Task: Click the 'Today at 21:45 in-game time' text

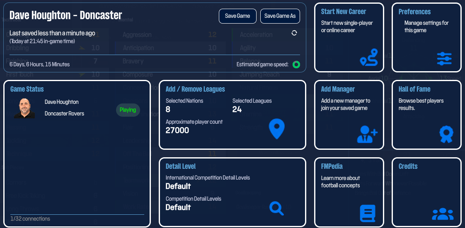Action: click(42, 41)
